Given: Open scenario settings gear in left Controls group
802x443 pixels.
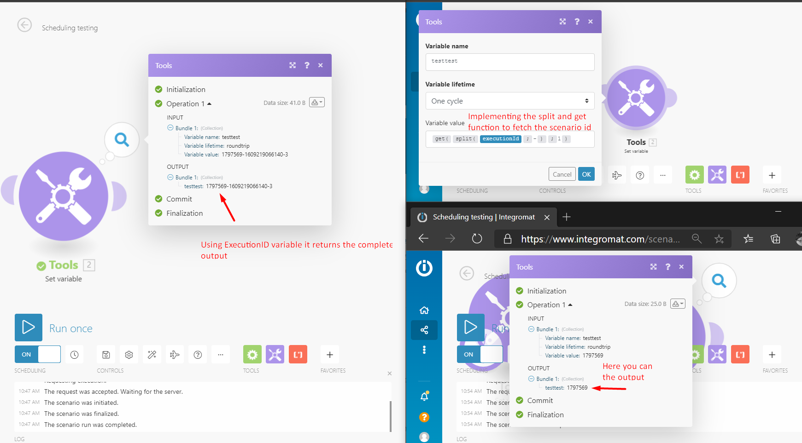Looking at the screenshot, I should 129,355.
